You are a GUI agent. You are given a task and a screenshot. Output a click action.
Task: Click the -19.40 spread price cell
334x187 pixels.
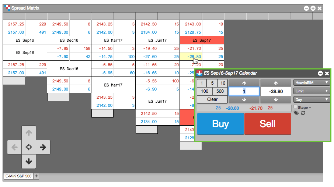pyautogui.click(x=147, y=48)
